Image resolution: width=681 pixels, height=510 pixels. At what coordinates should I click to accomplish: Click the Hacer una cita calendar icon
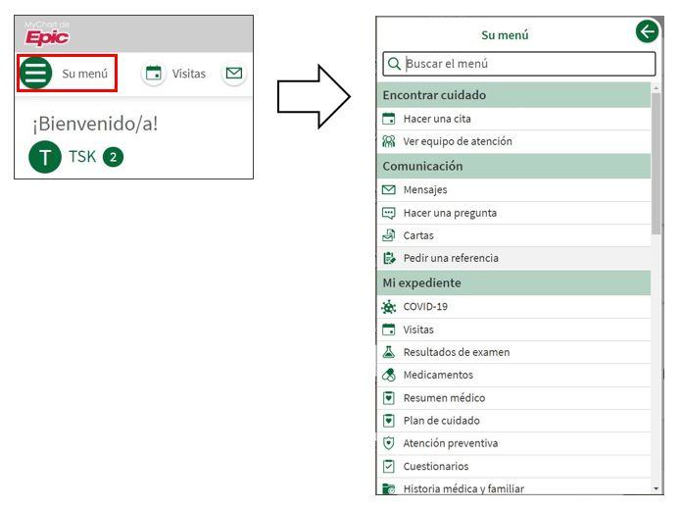click(x=389, y=119)
